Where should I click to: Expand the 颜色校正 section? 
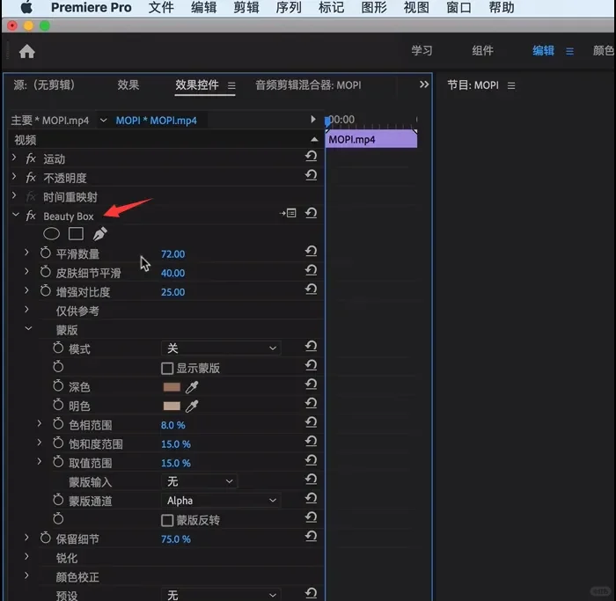click(x=26, y=575)
